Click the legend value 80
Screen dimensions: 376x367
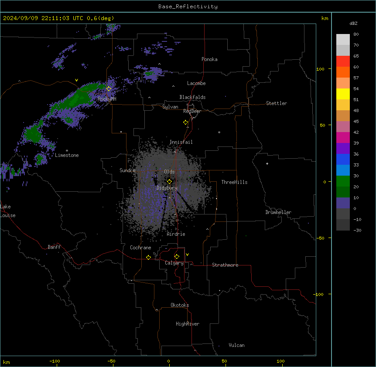click(356, 34)
